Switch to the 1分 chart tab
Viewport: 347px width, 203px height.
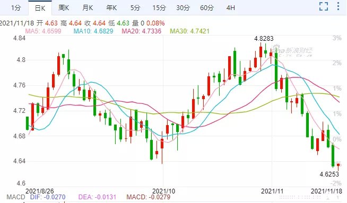(x=16, y=8)
